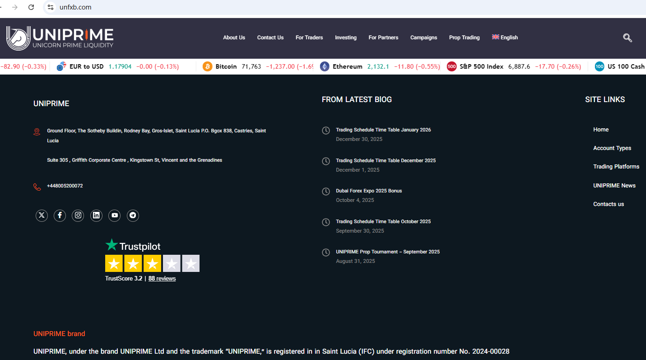Viewport: 646px width, 360px height.
Task: Click clock icon beside UNIPRIME Prop Tournament post
Action: tap(326, 252)
